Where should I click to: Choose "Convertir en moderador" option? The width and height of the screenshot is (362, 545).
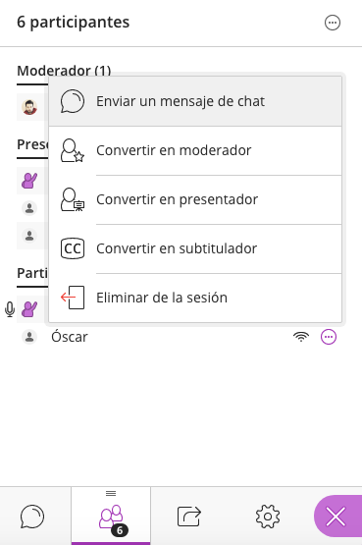tap(195, 150)
